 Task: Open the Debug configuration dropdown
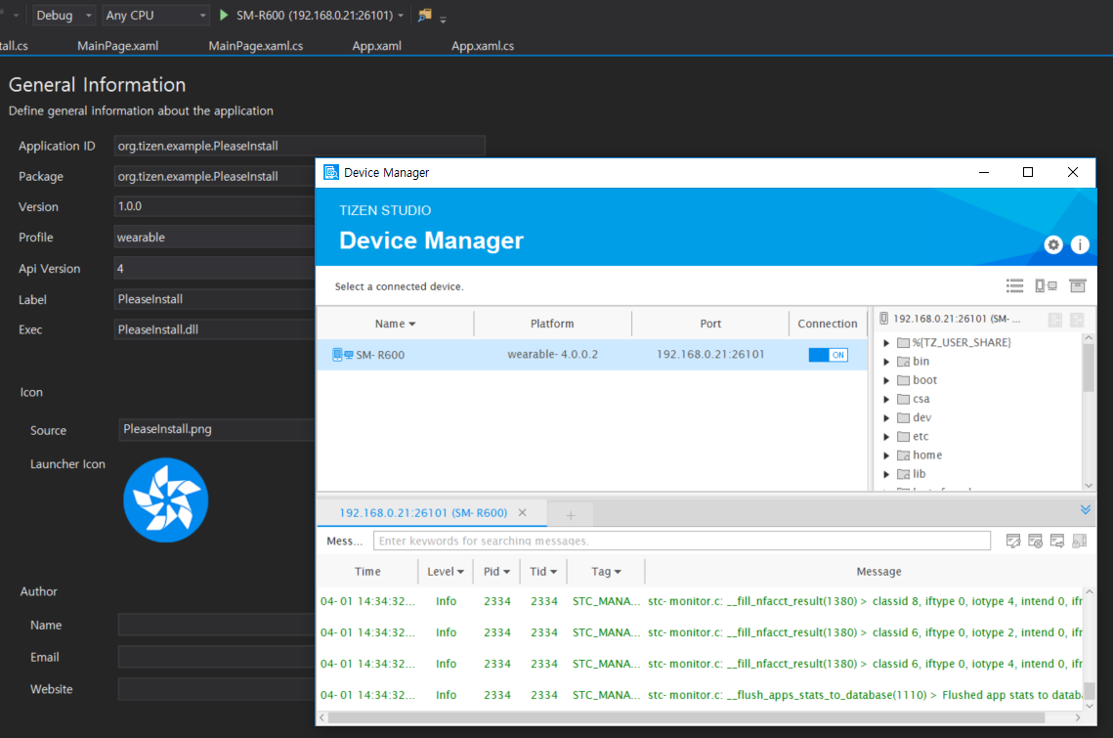[64, 16]
